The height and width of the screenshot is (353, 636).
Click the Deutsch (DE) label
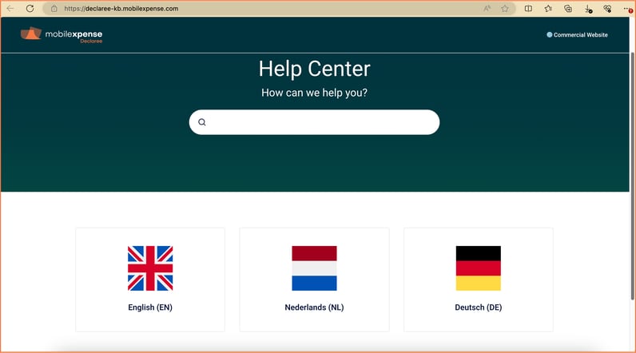pos(478,307)
